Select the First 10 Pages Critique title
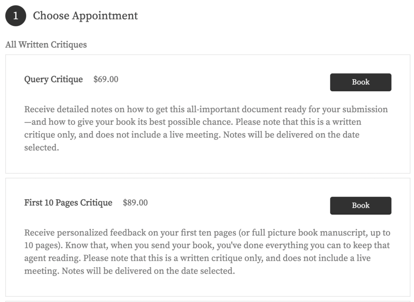The width and height of the screenshot is (414, 302). click(68, 202)
